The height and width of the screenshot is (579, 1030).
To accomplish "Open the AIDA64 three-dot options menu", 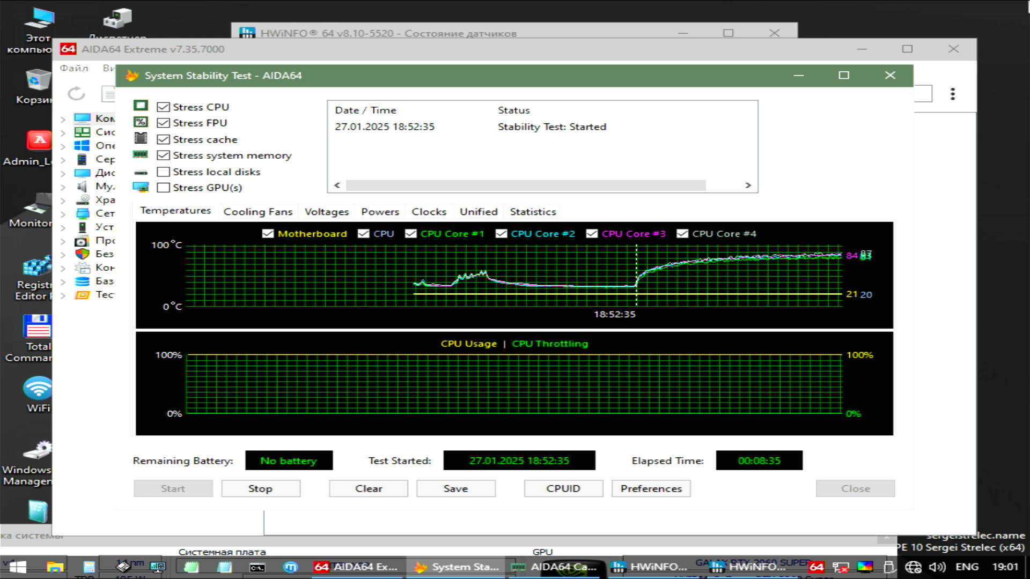I will pos(953,94).
